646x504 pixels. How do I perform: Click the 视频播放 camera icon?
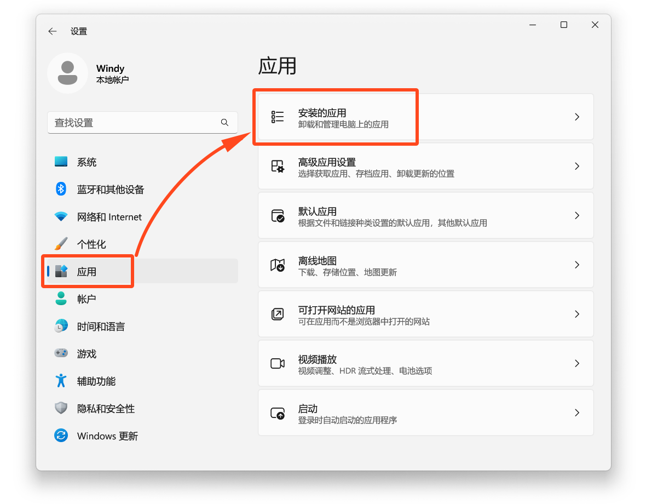(x=277, y=363)
